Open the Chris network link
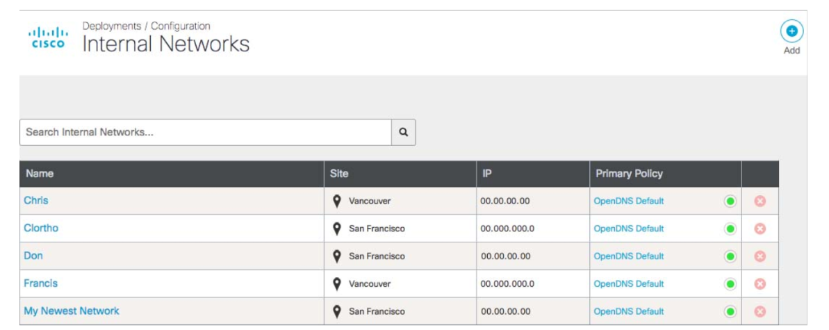The width and height of the screenshot is (829, 330). pos(36,201)
